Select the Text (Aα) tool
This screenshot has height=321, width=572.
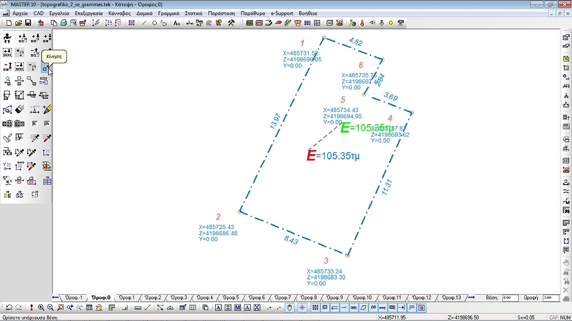(x=177, y=23)
